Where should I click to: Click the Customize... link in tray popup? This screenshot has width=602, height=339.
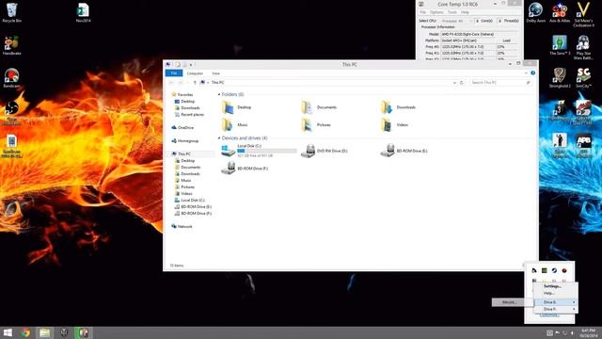point(549,315)
